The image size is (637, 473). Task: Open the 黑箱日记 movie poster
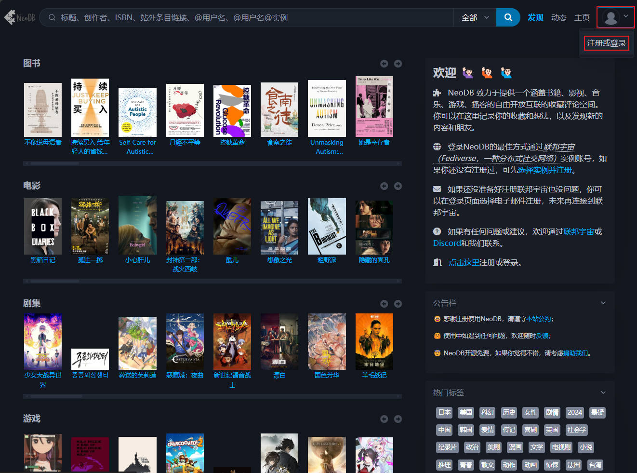(x=43, y=227)
